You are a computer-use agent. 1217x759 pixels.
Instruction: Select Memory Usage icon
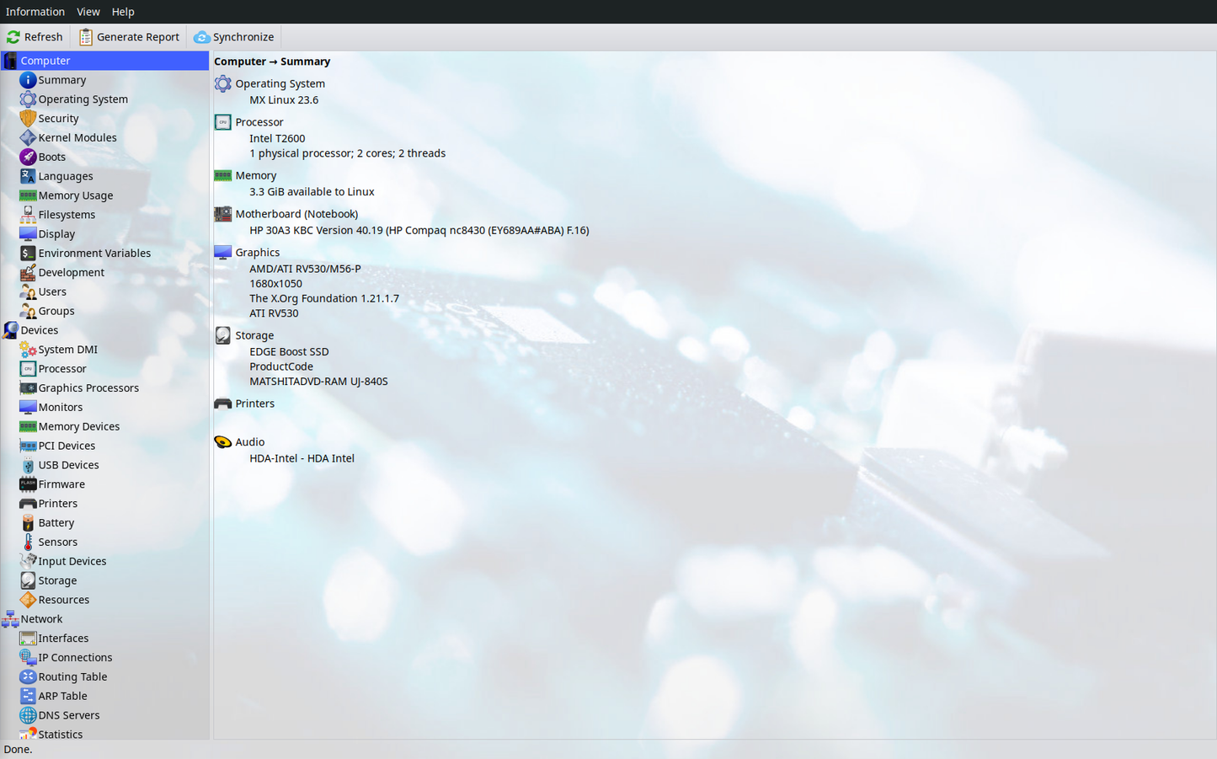[x=28, y=195]
